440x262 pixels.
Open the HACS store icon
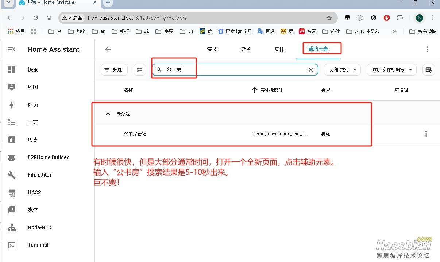click(12, 192)
